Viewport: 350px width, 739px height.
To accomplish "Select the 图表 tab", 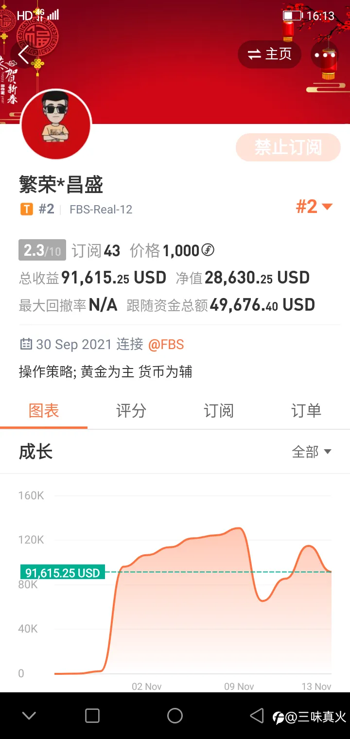I will coord(44,411).
